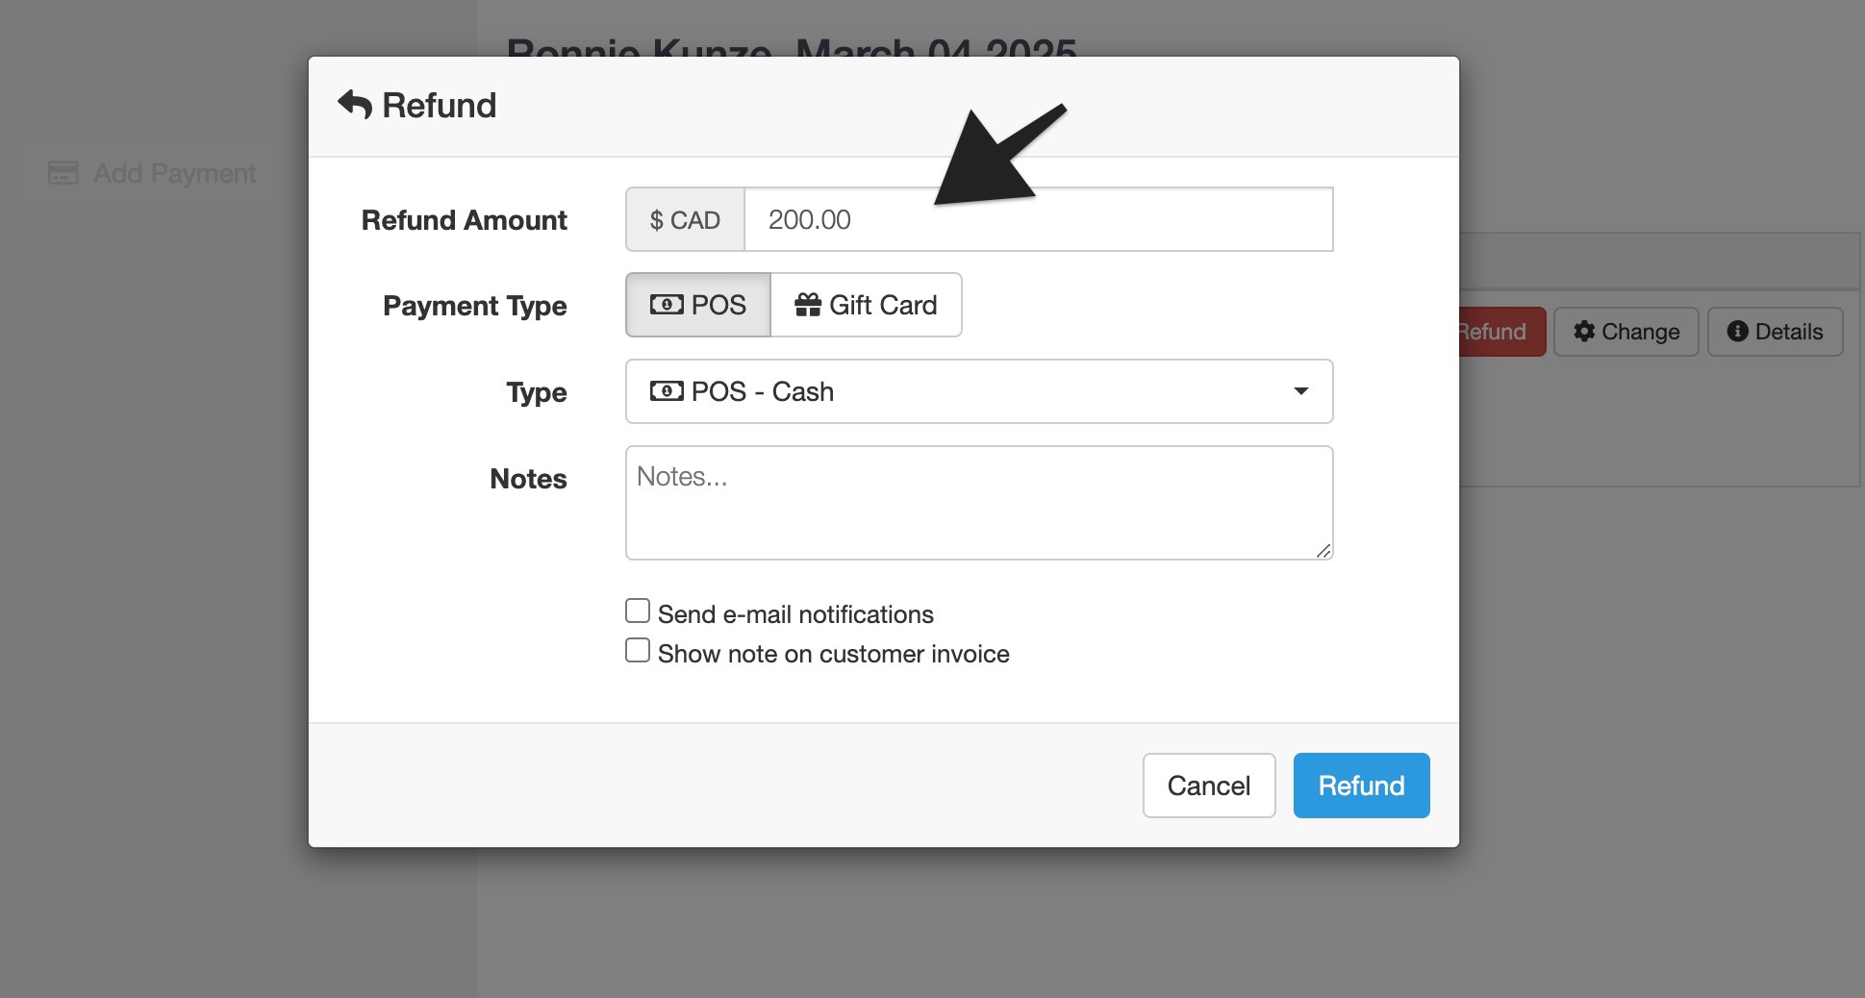Viewport: 1865px width, 998px height.
Task: Click the Refund Amount label
Action: [464, 220]
